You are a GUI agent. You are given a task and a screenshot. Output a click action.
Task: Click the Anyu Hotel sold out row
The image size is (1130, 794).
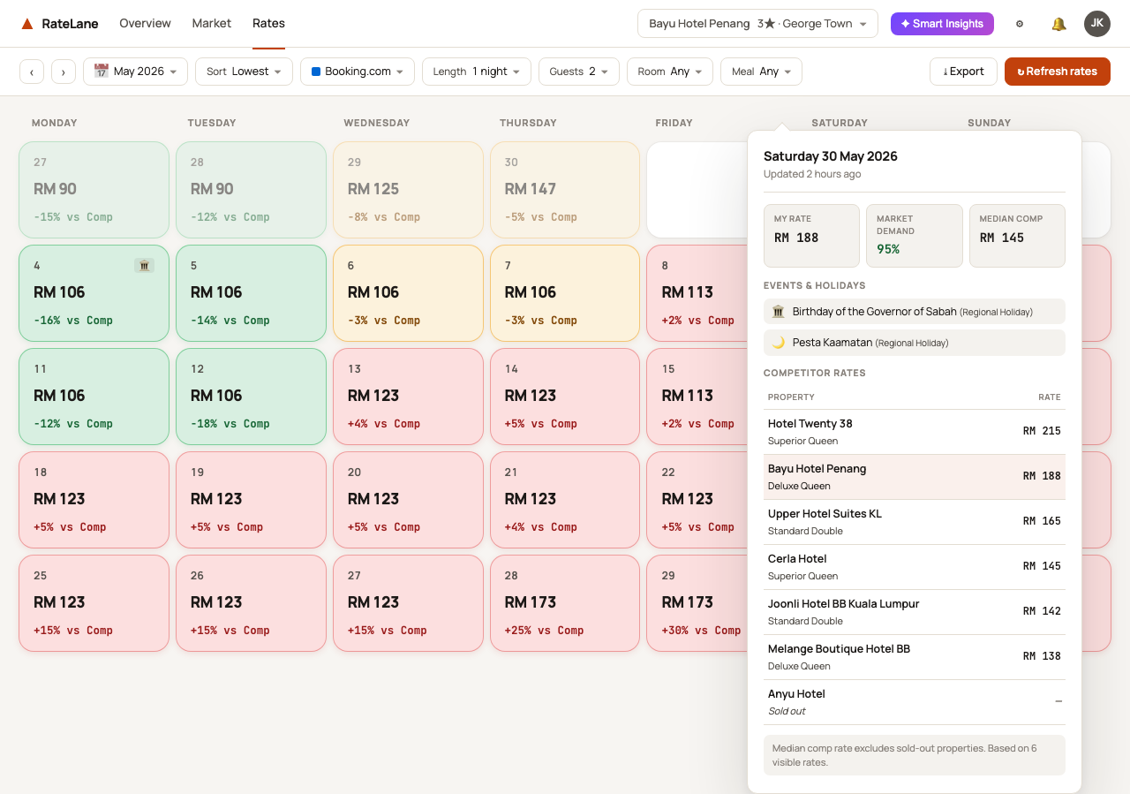915,702
